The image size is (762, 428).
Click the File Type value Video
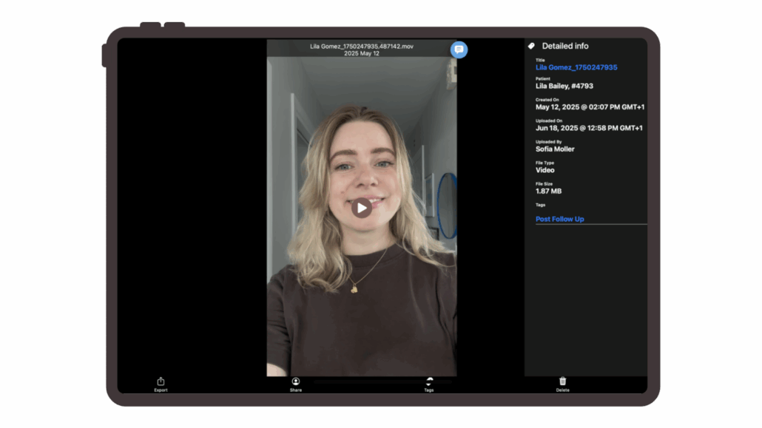(544, 170)
